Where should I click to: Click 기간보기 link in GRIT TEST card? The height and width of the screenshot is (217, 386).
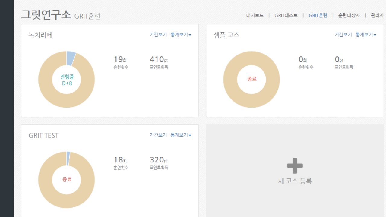pyautogui.click(x=158, y=135)
